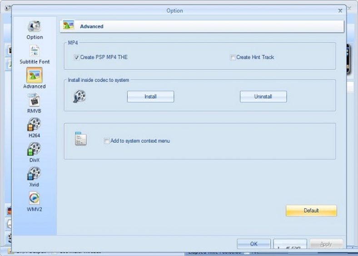Click the Advanced header picture icon

point(69,25)
